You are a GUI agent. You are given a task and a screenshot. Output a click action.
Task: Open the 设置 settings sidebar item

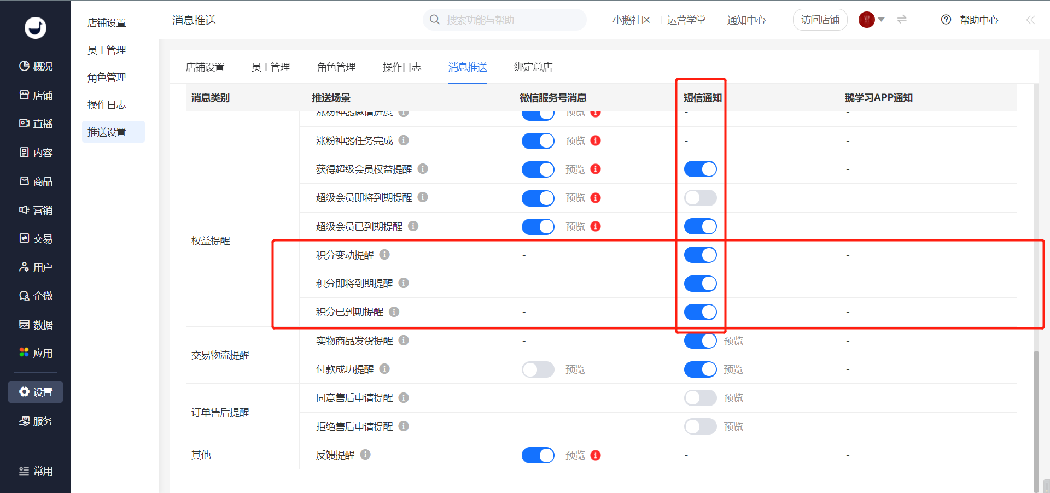tap(36, 392)
